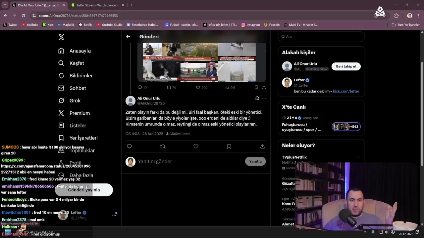
Task: Open @AliOnur28736 handle link
Action: pyautogui.click(x=151, y=103)
